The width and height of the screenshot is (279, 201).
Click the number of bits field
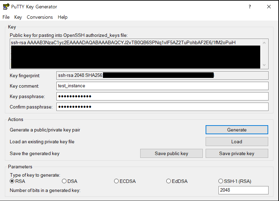point(243,190)
